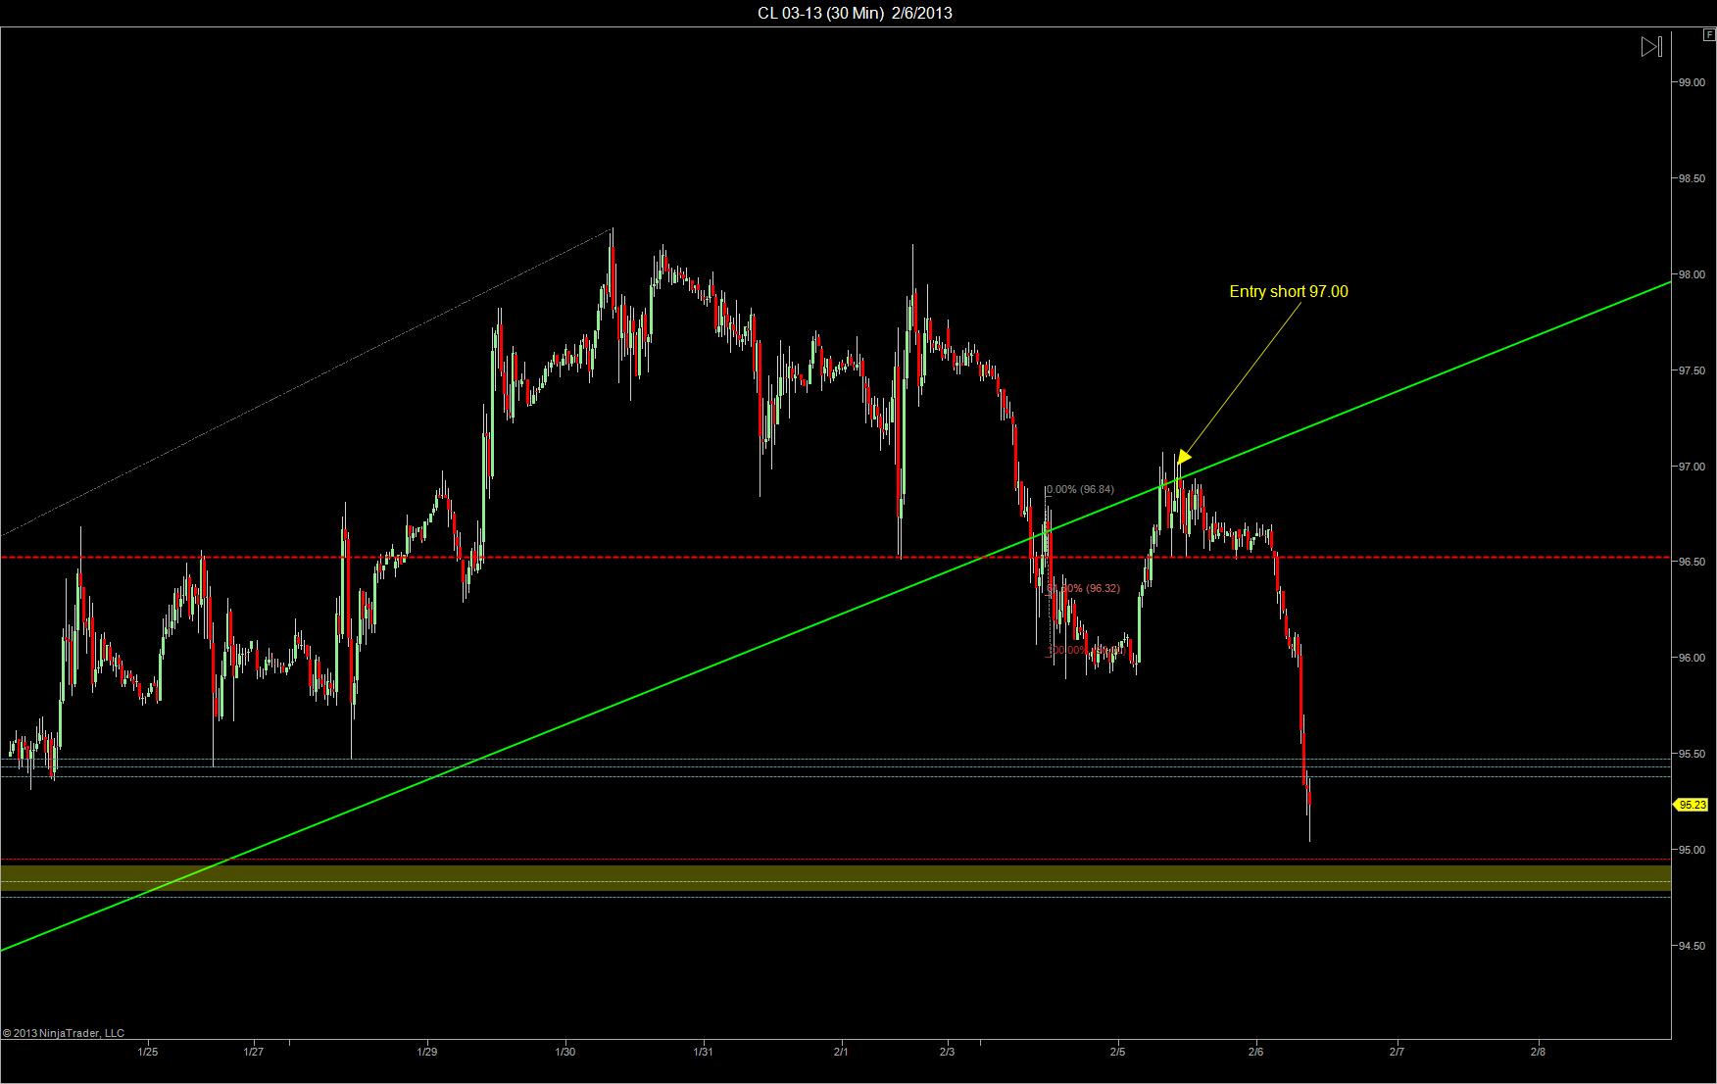Click the 96.00 price axis label
Image resolution: width=1717 pixels, height=1084 pixels.
coord(1692,658)
